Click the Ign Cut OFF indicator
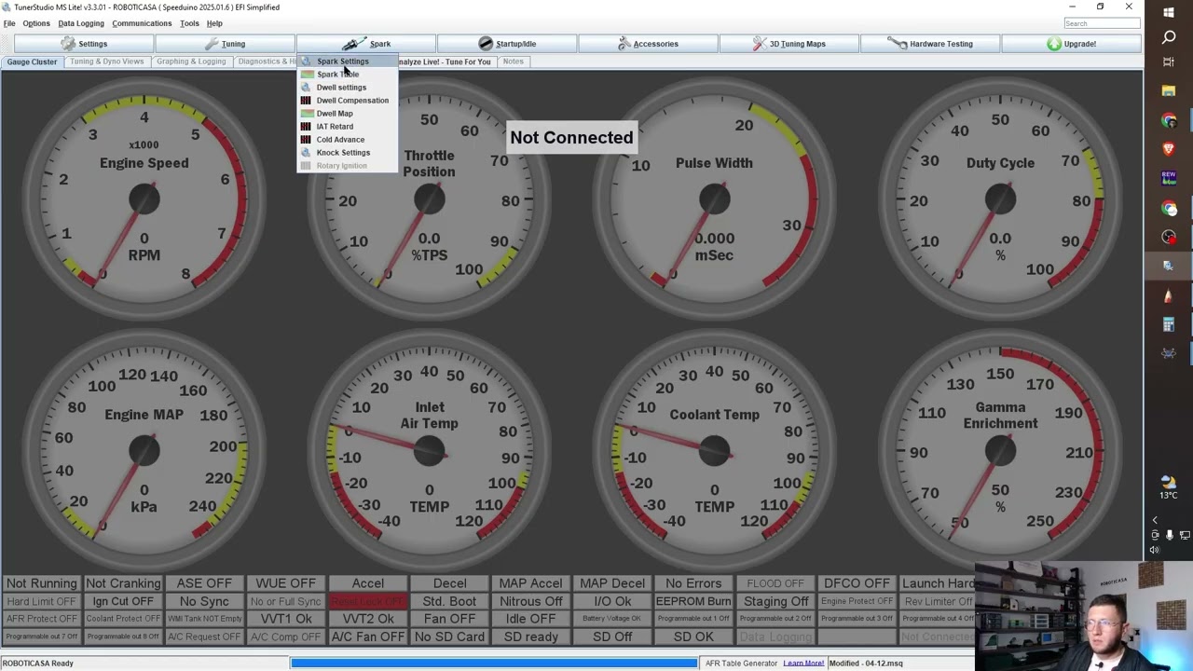This screenshot has height=671, width=1193. click(x=123, y=601)
